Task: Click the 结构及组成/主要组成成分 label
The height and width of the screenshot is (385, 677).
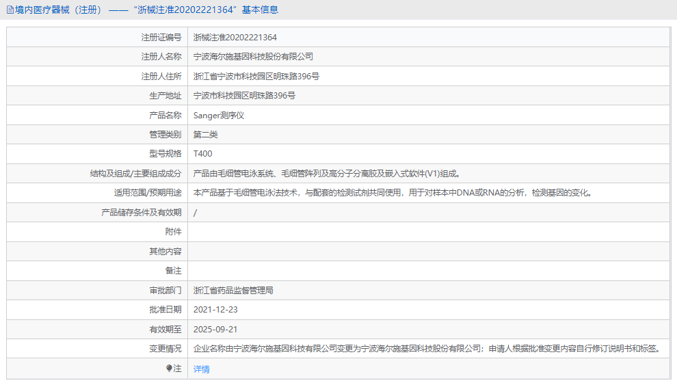Action: pyautogui.click(x=135, y=174)
